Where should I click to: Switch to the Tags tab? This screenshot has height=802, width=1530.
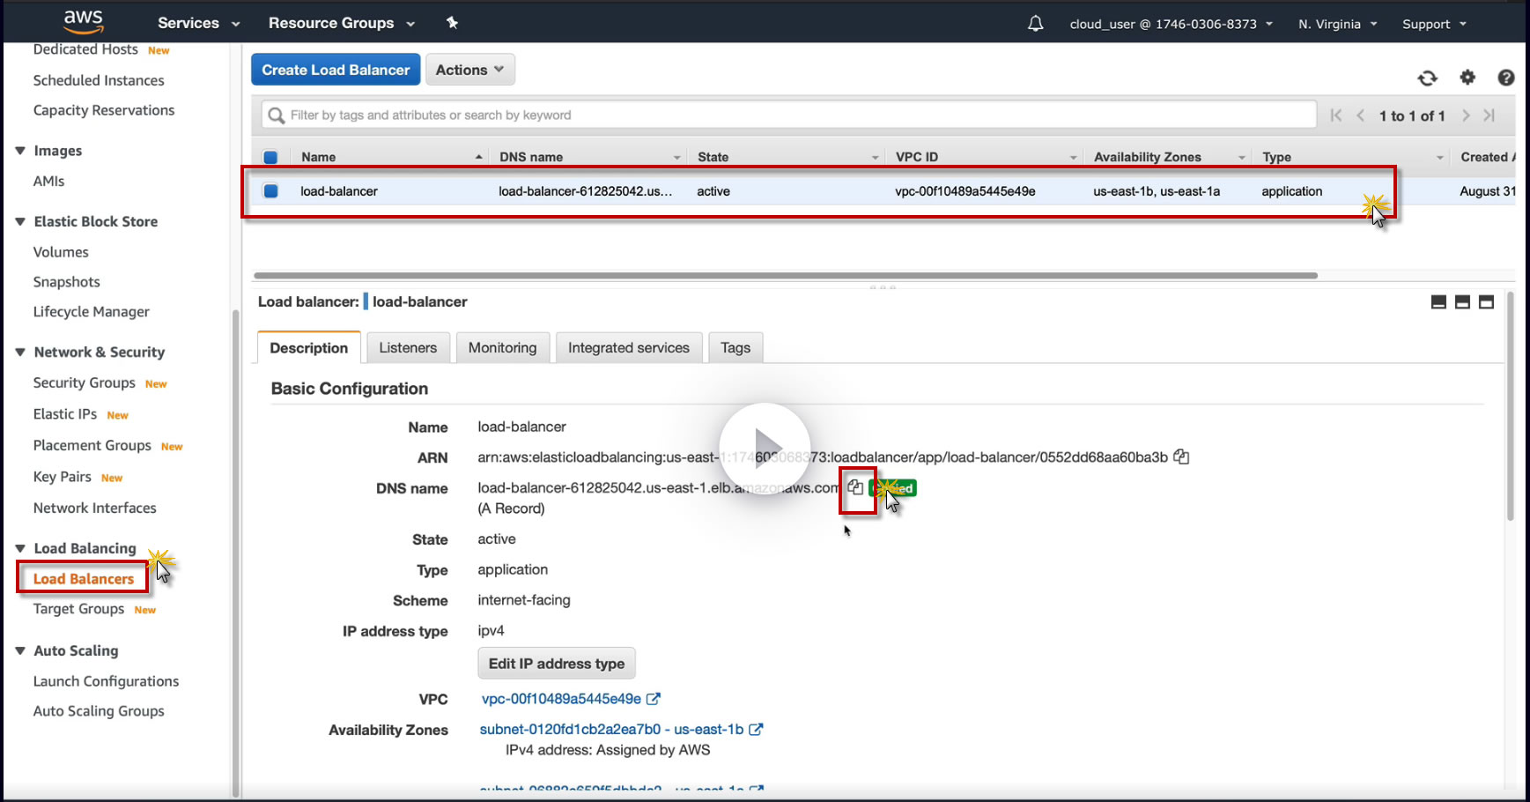pyautogui.click(x=735, y=348)
